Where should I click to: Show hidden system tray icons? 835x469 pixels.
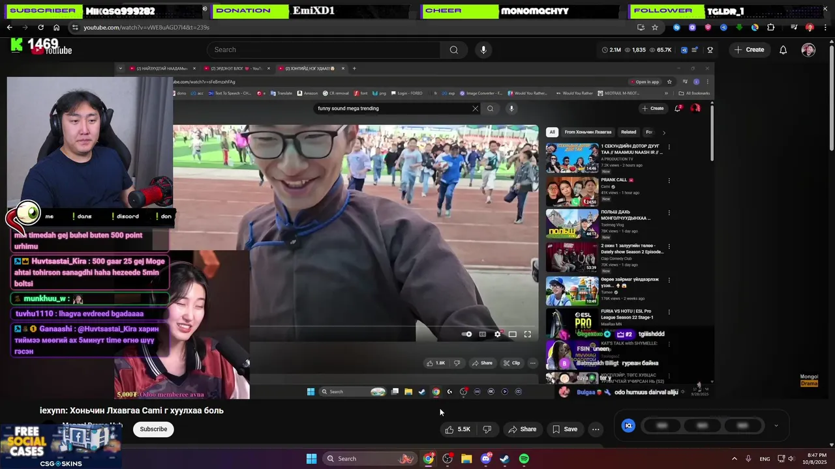pos(734,459)
